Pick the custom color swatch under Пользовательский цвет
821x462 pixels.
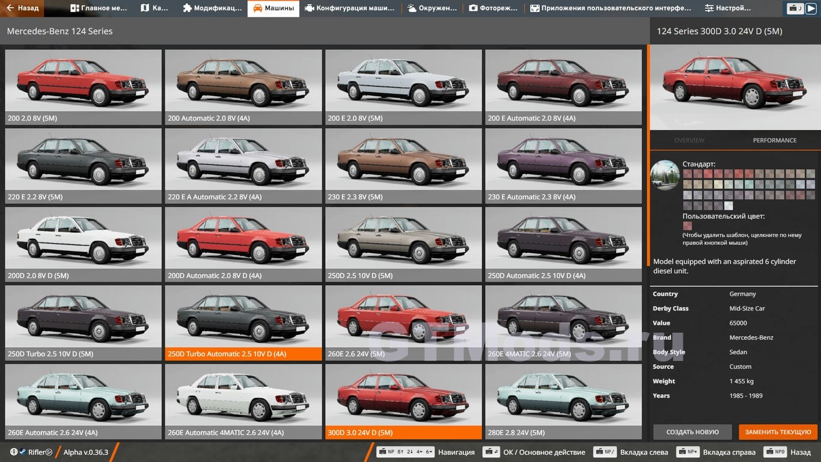687,226
